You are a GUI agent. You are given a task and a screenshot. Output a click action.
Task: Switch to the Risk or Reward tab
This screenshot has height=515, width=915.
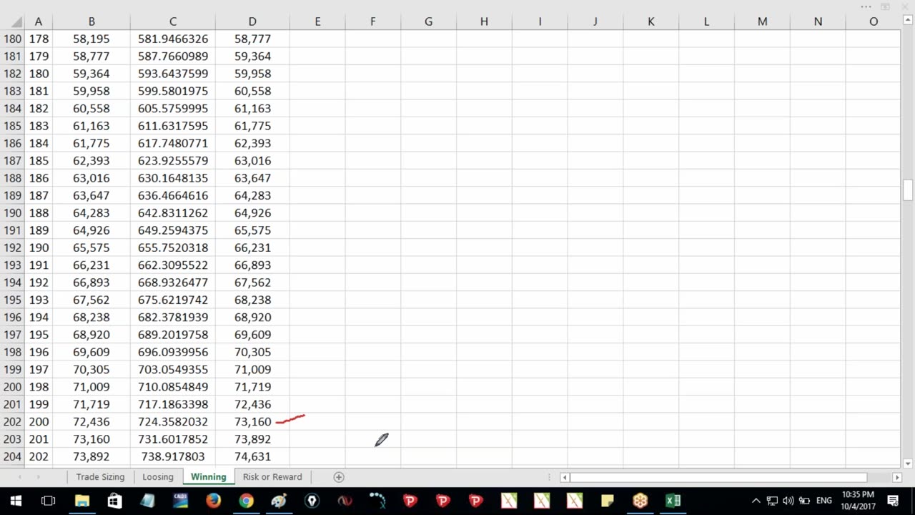(x=272, y=477)
